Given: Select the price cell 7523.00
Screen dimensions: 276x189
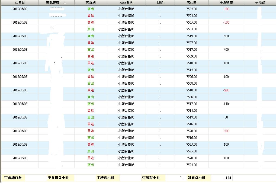Looking at the screenshot, I should (191, 145).
